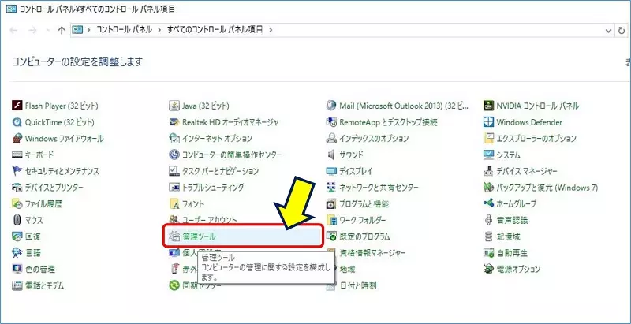Open プログラムと機能 link

(364, 204)
